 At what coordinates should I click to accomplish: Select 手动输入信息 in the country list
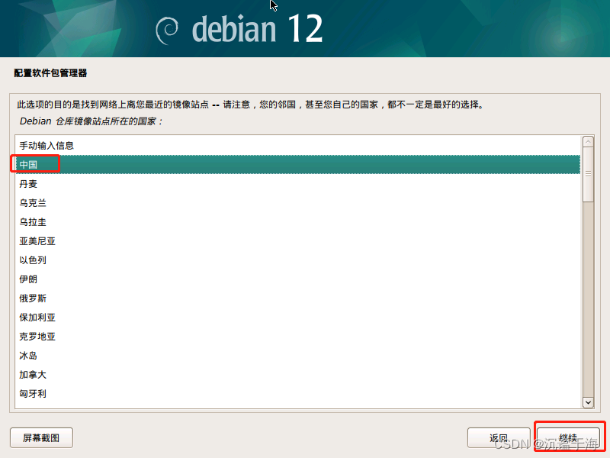pyautogui.click(x=297, y=146)
